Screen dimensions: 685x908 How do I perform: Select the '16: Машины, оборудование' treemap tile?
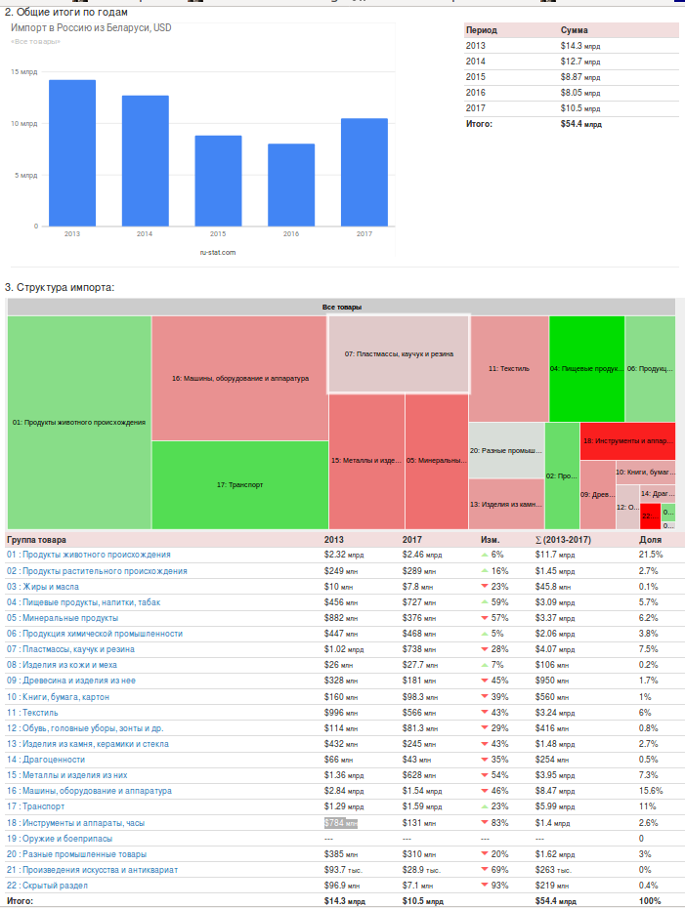coord(239,378)
